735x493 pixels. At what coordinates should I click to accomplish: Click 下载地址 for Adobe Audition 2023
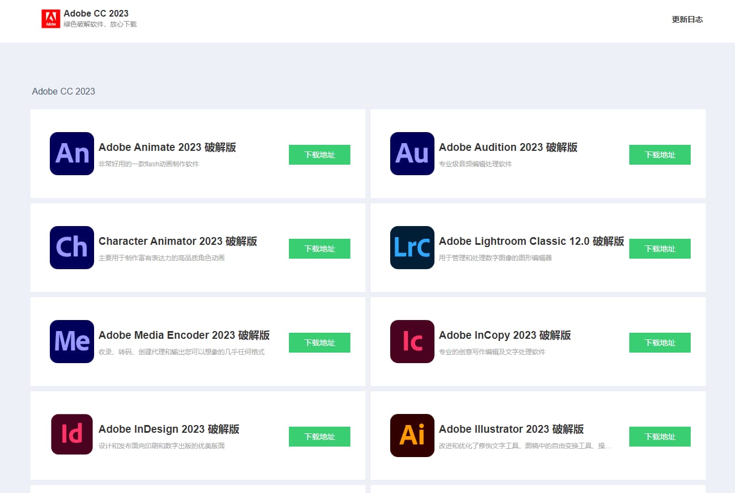click(x=660, y=155)
